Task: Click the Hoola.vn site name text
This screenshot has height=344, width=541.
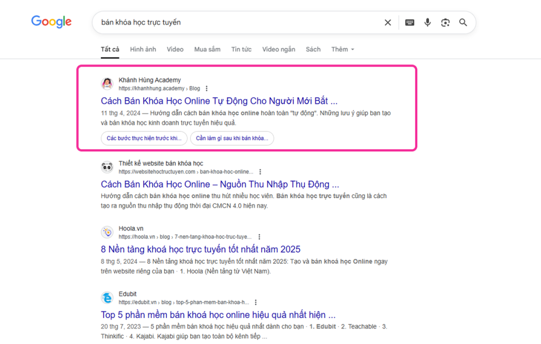Action: [x=131, y=228]
